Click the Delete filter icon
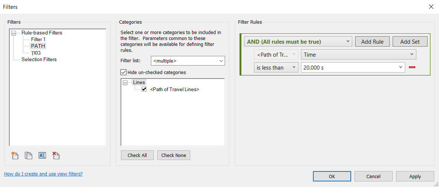Screen dimensions: 439x187 (x=56, y=156)
